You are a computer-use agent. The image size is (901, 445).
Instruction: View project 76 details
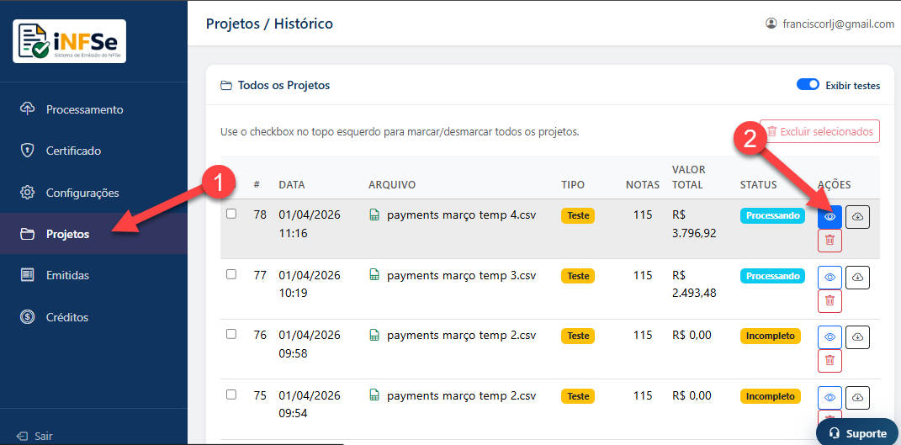coord(829,337)
